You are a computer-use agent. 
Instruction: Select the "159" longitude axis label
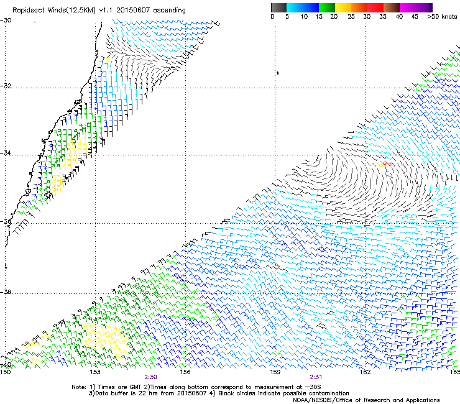[x=275, y=372]
